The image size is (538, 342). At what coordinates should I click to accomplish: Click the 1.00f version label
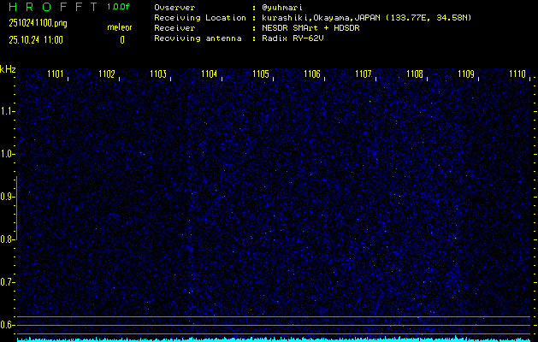coord(119,7)
